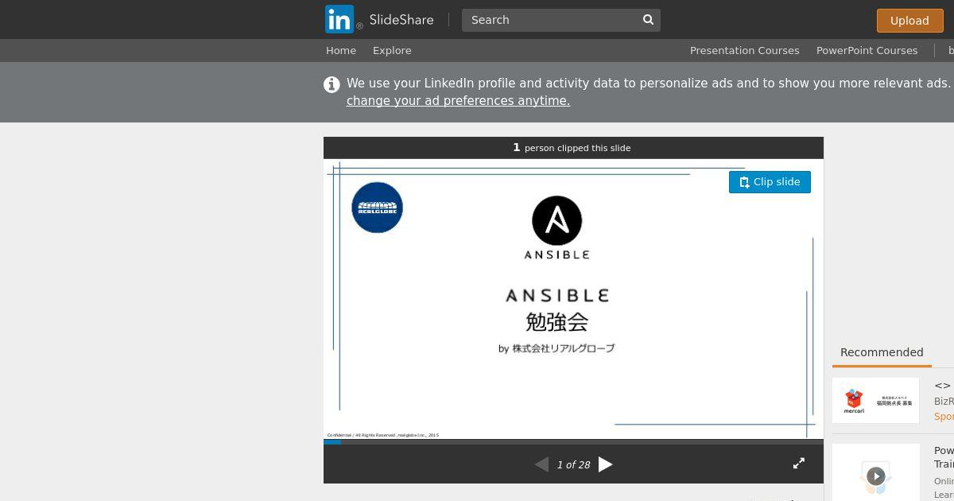Open Presentation Courses link
This screenshot has height=501, width=954.
[744, 50]
